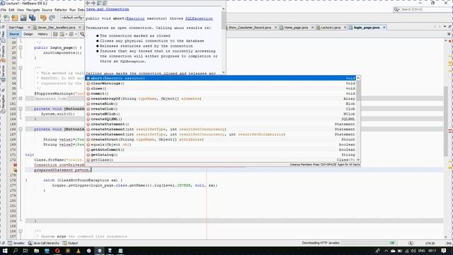453x255 pixels.
Task: Collapse the login_page constructor fold
Action: (21, 47)
